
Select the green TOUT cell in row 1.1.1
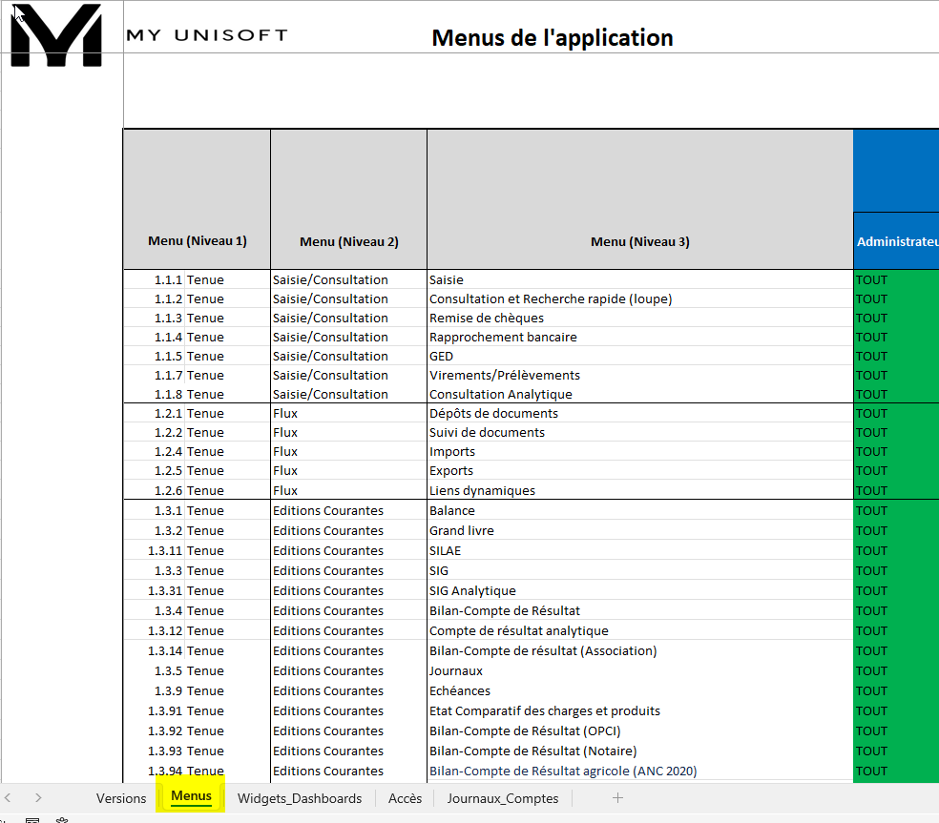point(896,280)
